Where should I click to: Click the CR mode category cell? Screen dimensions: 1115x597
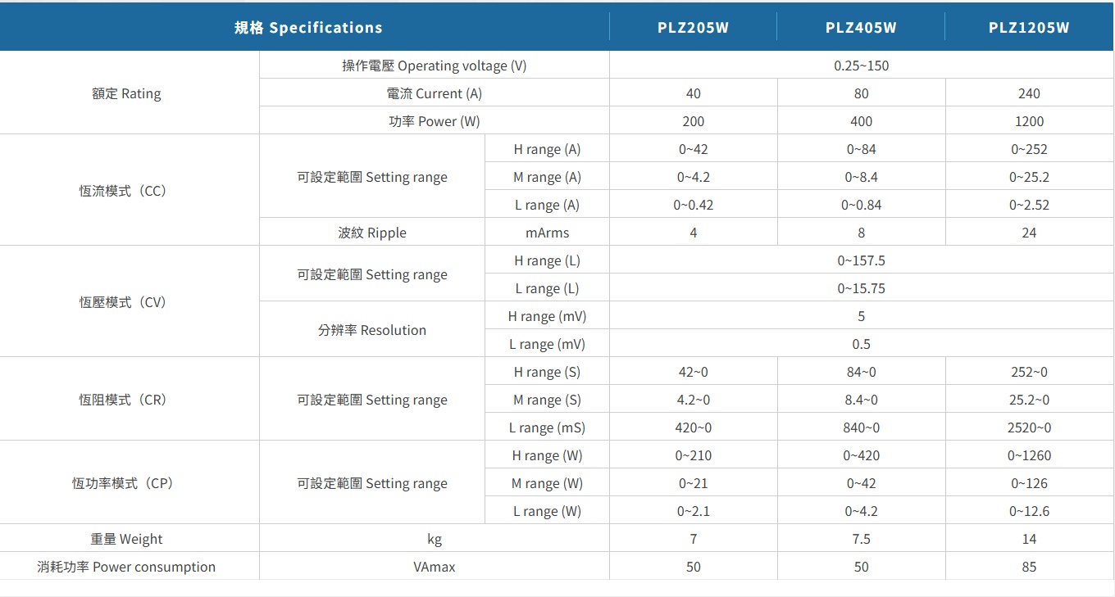point(122,400)
